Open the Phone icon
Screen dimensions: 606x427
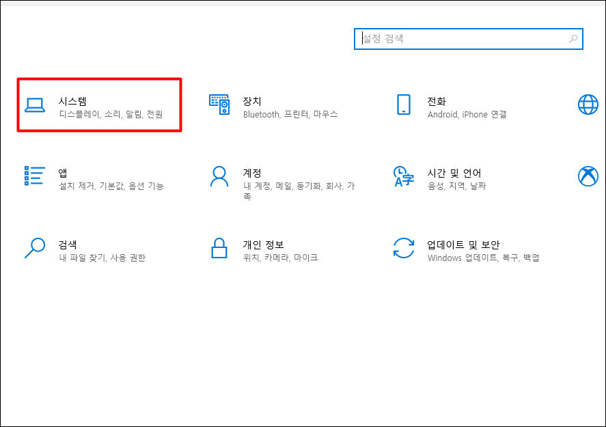(404, 105)
